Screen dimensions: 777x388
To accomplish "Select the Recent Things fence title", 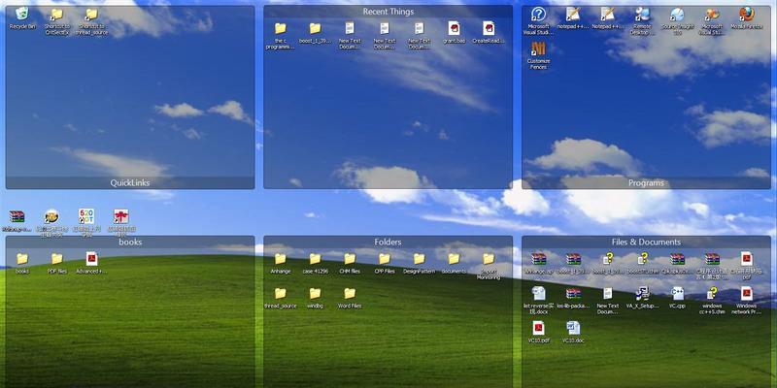I will point(388,12).
